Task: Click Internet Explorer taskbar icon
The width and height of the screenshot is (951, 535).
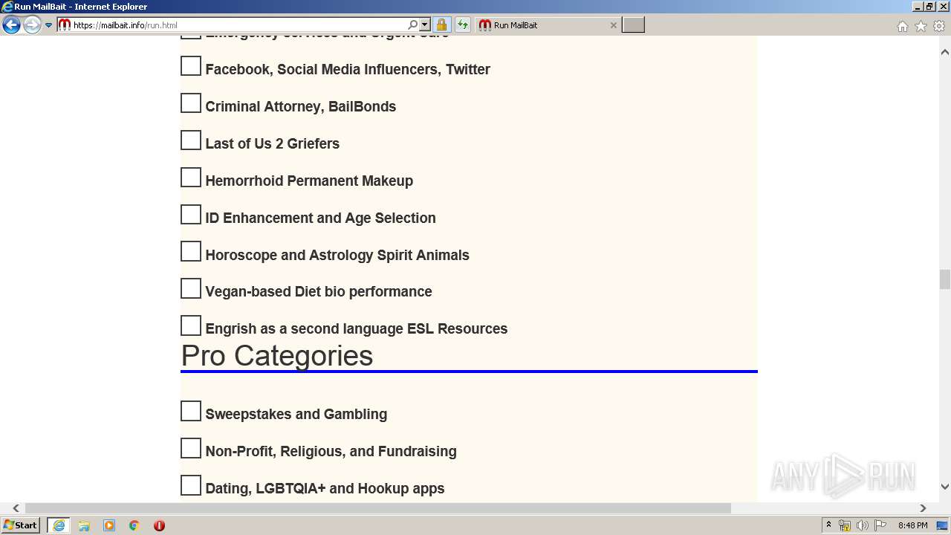Action: 59,525
